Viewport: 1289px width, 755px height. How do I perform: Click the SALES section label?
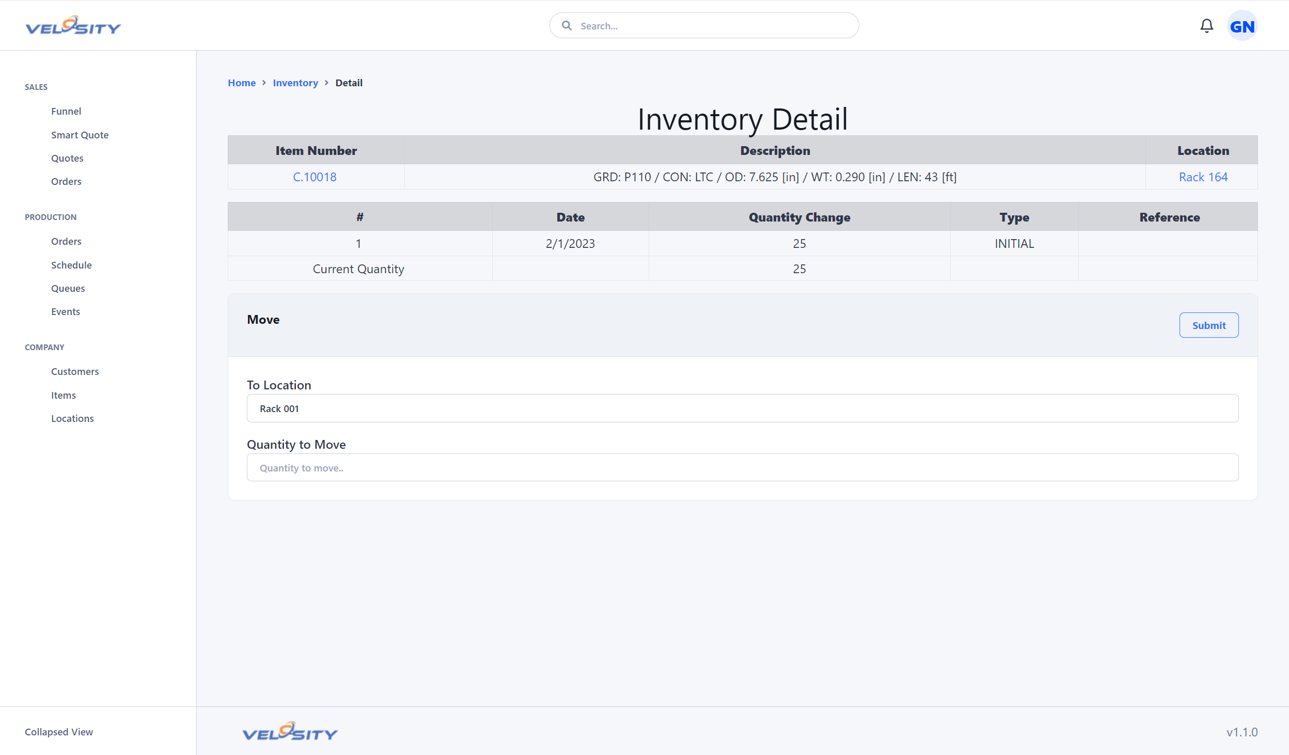[36, 87]
